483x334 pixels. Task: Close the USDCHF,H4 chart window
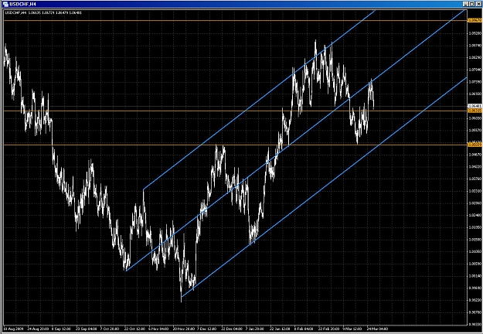click(x=478, y=4)
